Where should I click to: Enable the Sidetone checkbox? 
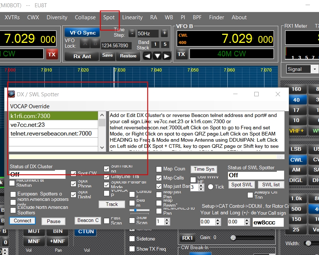pos(132,239)
